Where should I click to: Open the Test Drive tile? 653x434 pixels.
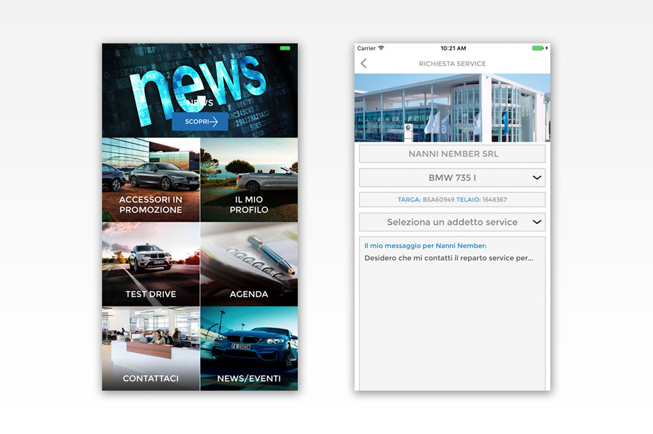[150, 264]
